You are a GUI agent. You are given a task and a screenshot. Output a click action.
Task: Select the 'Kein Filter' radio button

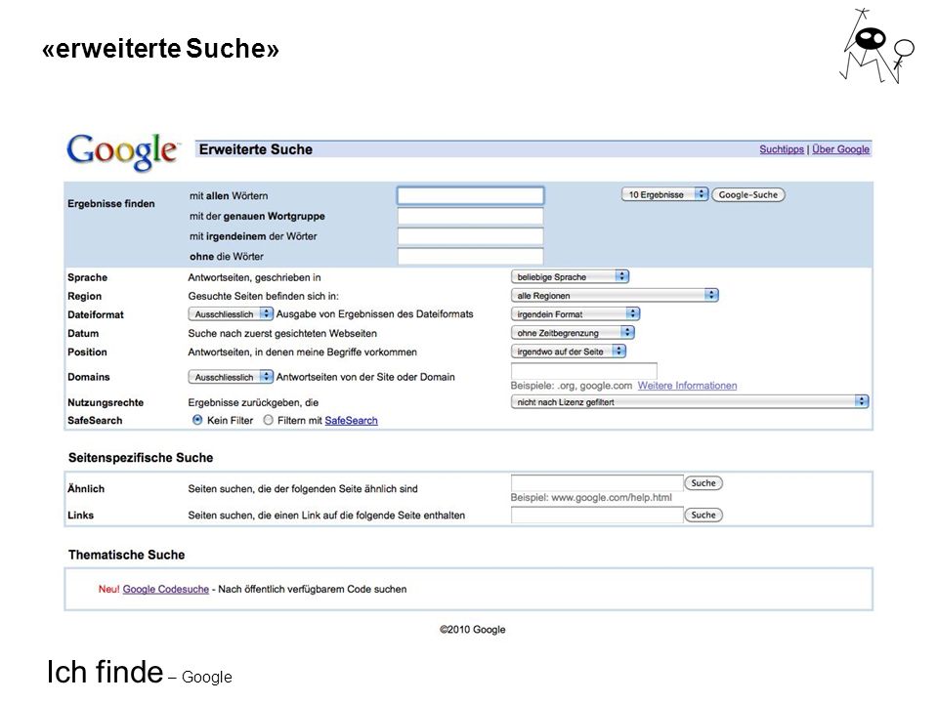197,420
